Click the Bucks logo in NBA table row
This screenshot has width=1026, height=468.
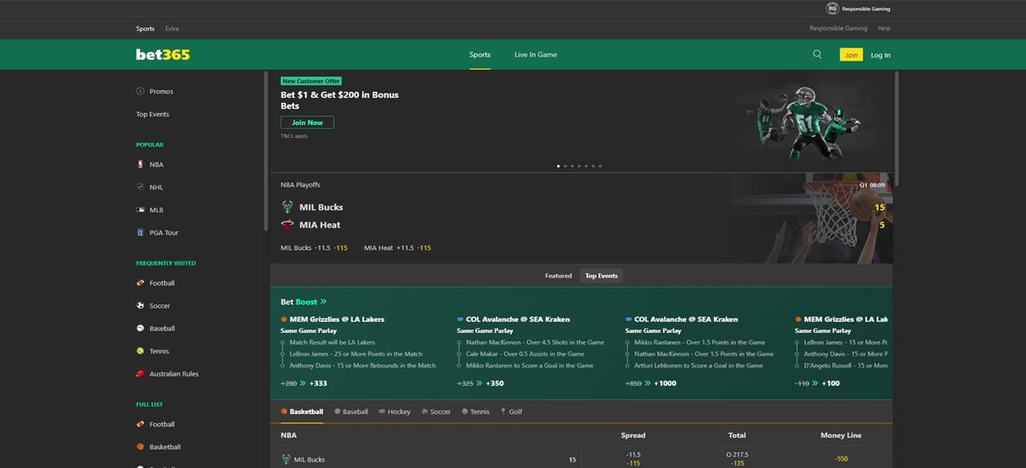pyautogui.click(x=286, y=459)
